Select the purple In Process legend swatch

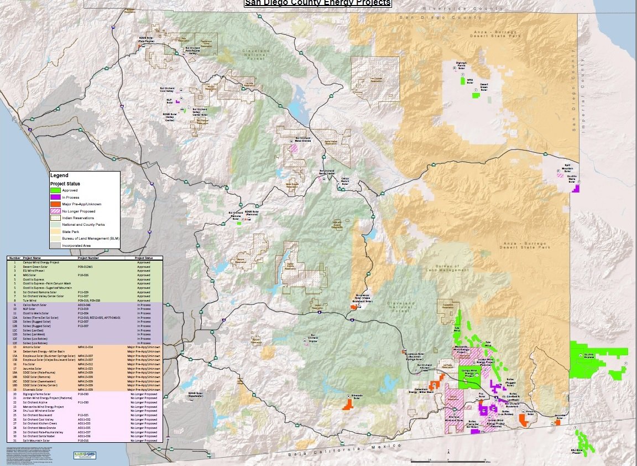[x=55, y=198]
